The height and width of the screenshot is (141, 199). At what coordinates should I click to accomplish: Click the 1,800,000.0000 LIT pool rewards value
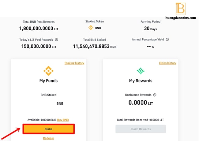pos(39,29)
